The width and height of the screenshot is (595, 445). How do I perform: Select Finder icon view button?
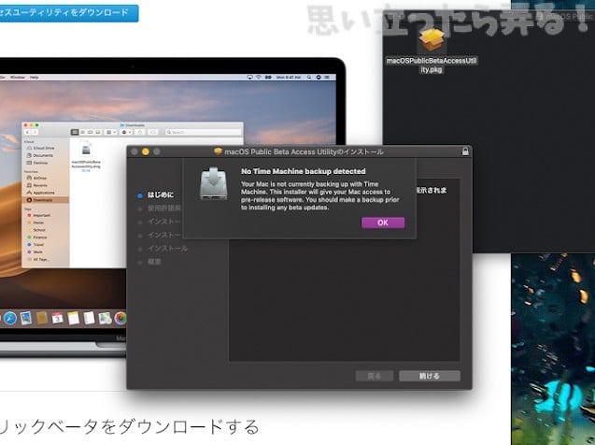[x=75, y=132]
